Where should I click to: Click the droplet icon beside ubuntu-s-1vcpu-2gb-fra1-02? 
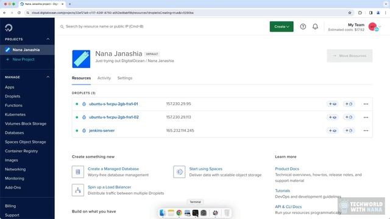84,117
